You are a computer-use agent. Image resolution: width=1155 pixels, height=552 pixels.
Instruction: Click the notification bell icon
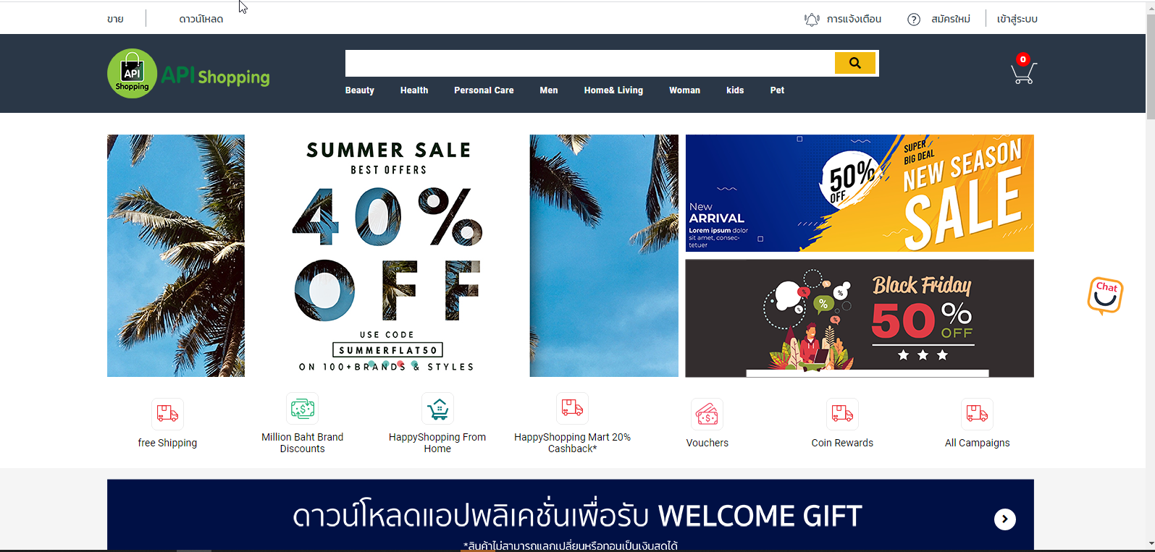coord(812,20)
